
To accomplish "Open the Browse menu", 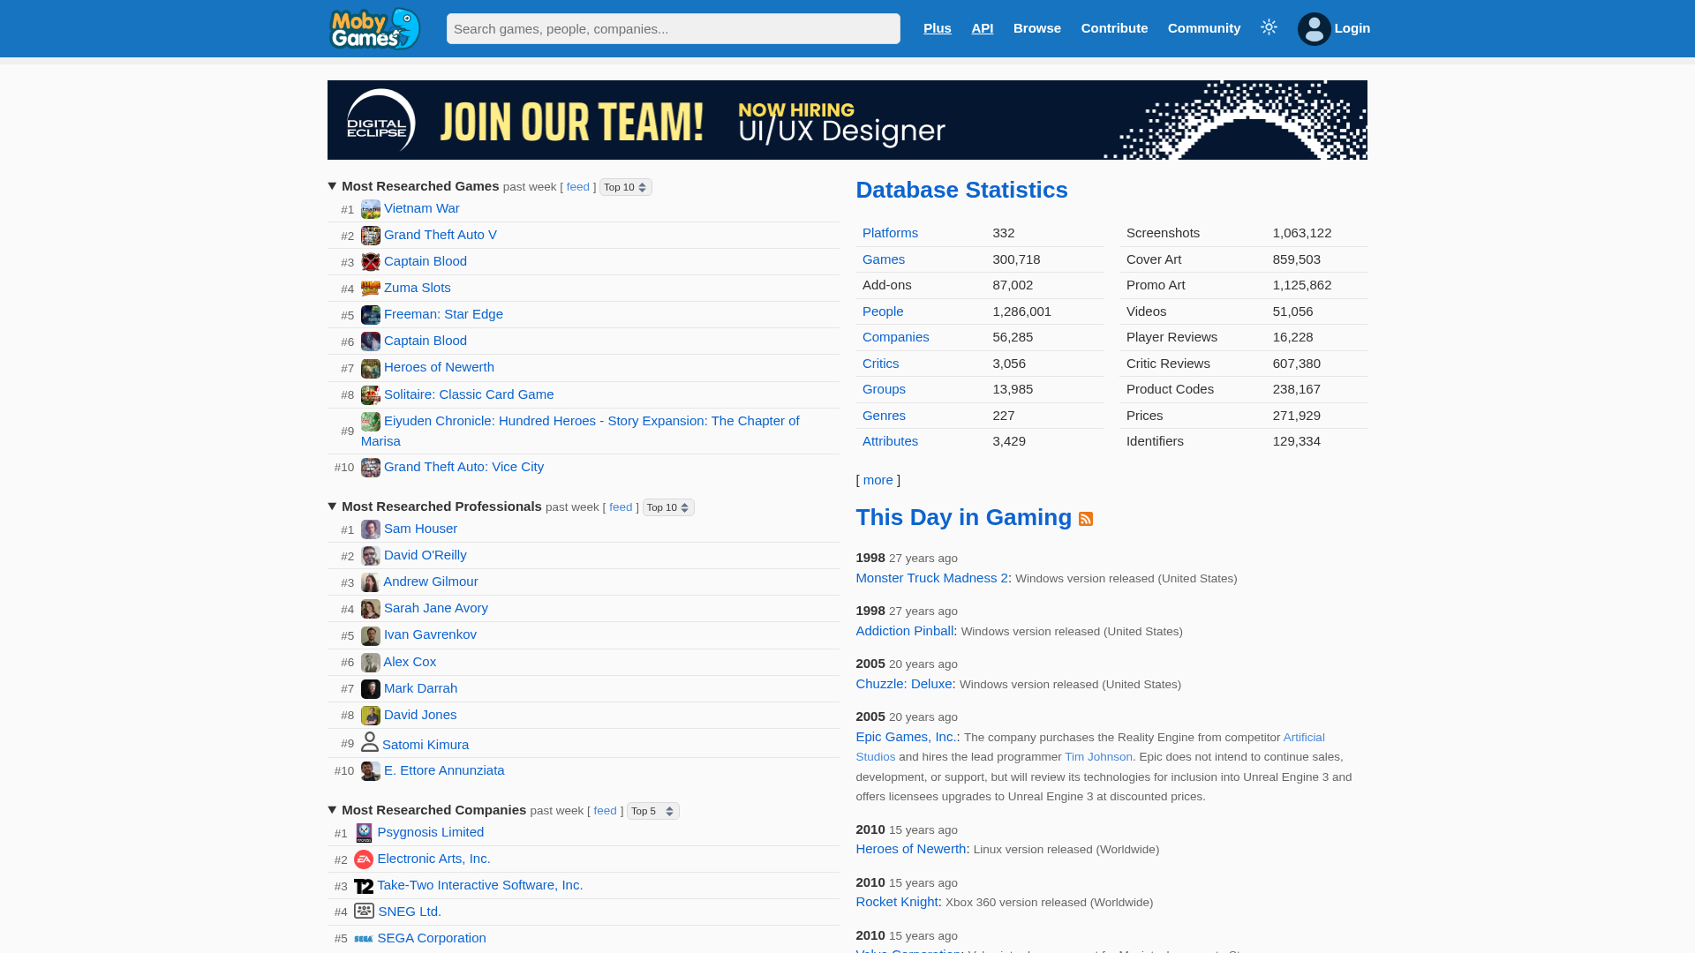I will click(x=1037, y=28).
